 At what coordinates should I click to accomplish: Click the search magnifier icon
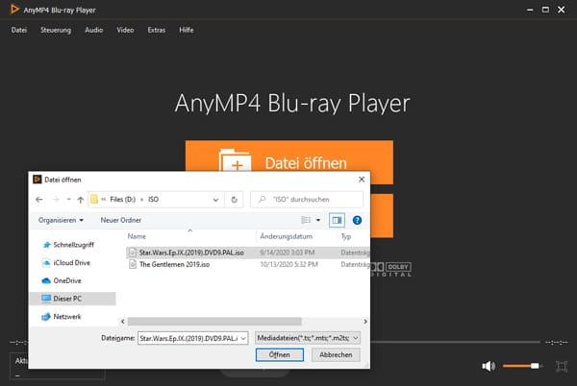click(x=262, y=200)
